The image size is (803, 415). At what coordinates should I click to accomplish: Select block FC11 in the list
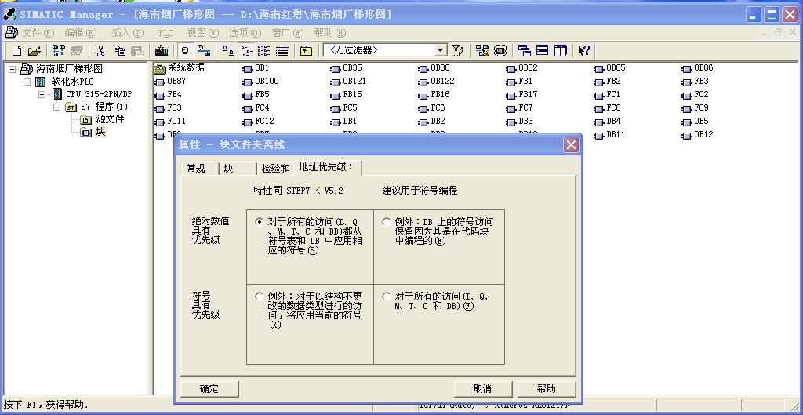point(170,122)
